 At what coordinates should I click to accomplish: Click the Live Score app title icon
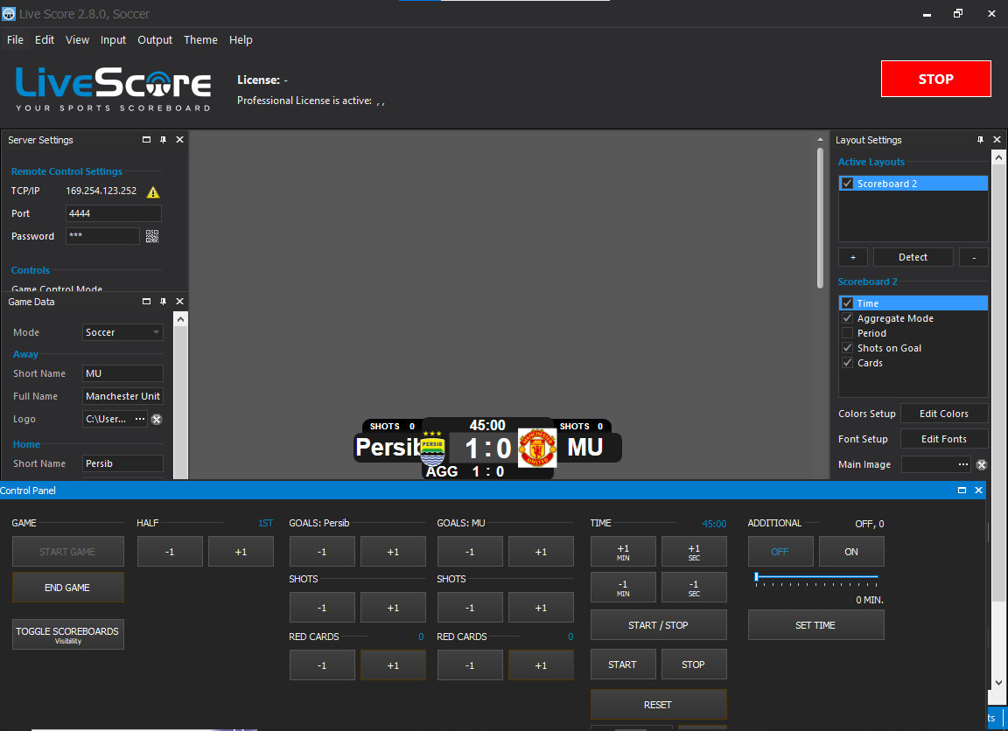pyautogui.click(x=9, y=13)
